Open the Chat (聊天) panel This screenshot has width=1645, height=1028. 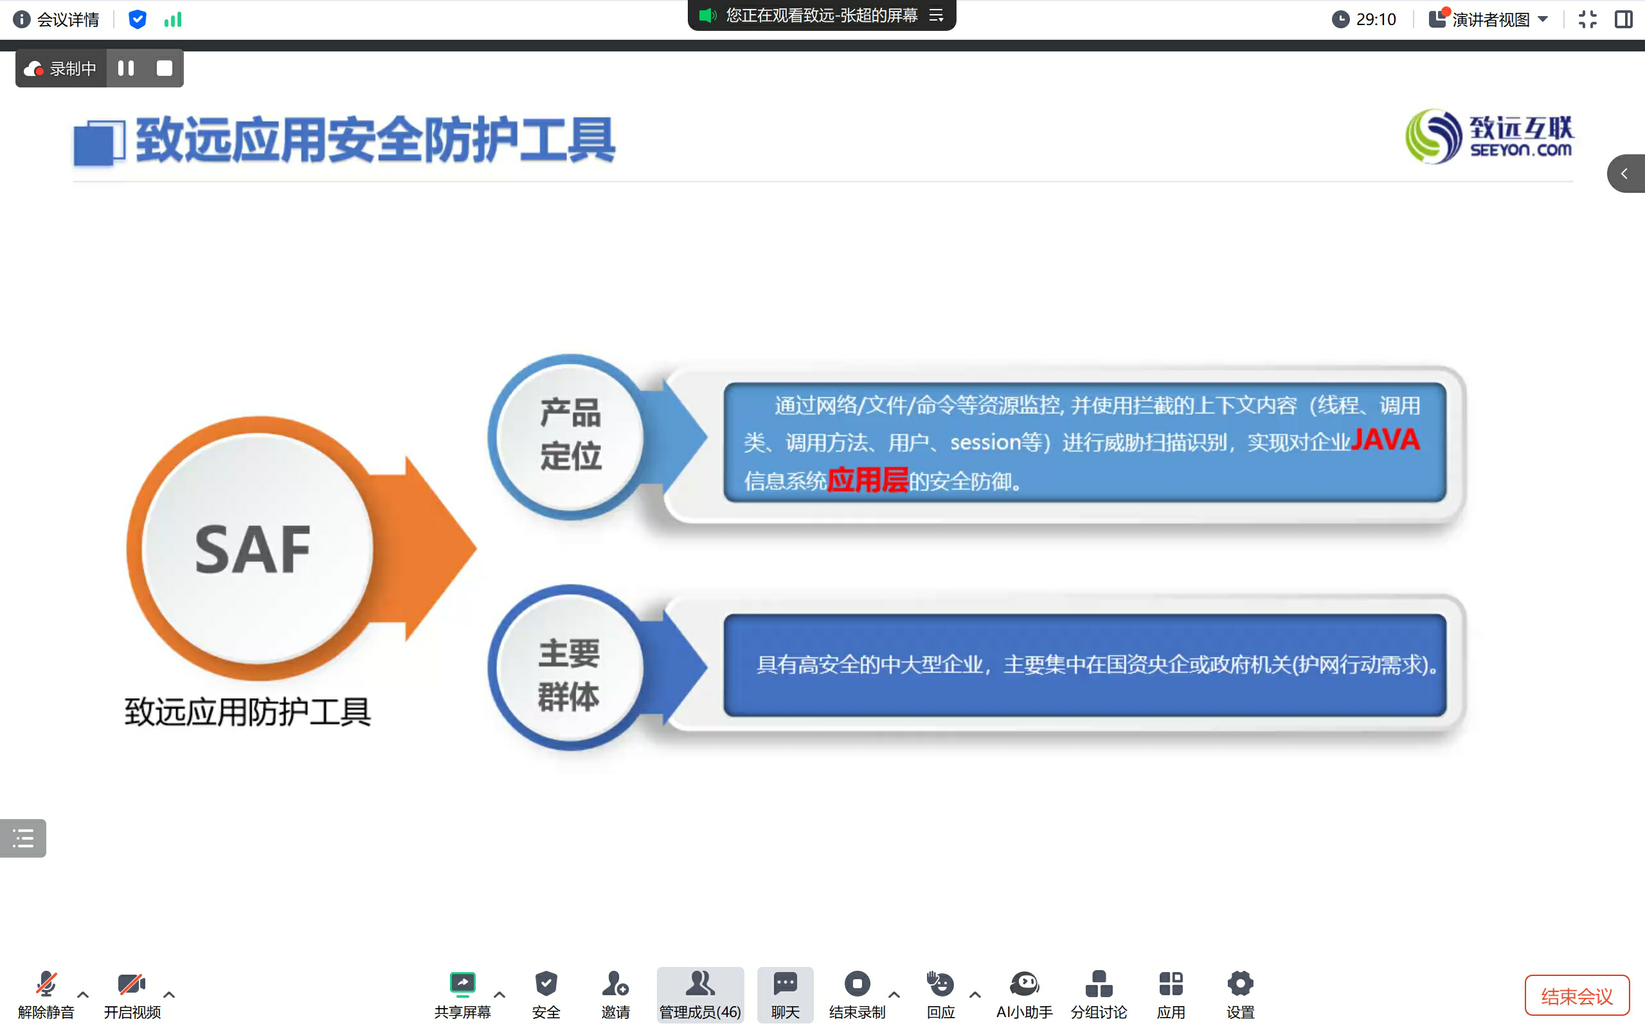coord(785,993)
